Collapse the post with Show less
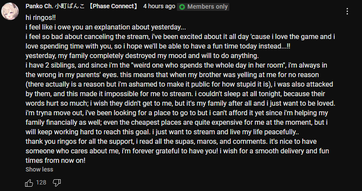The height and width of the screenshot is (191, 362). (x=39, y=169)
